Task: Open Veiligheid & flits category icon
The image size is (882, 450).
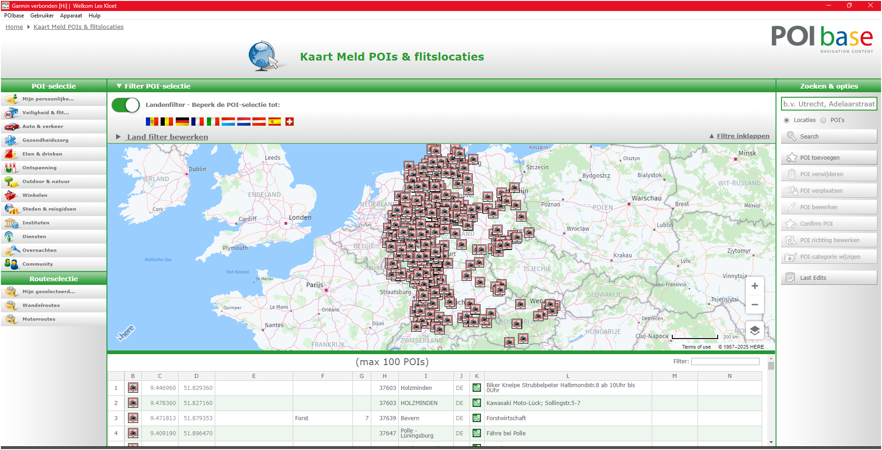Action: (x=11, y=113)
